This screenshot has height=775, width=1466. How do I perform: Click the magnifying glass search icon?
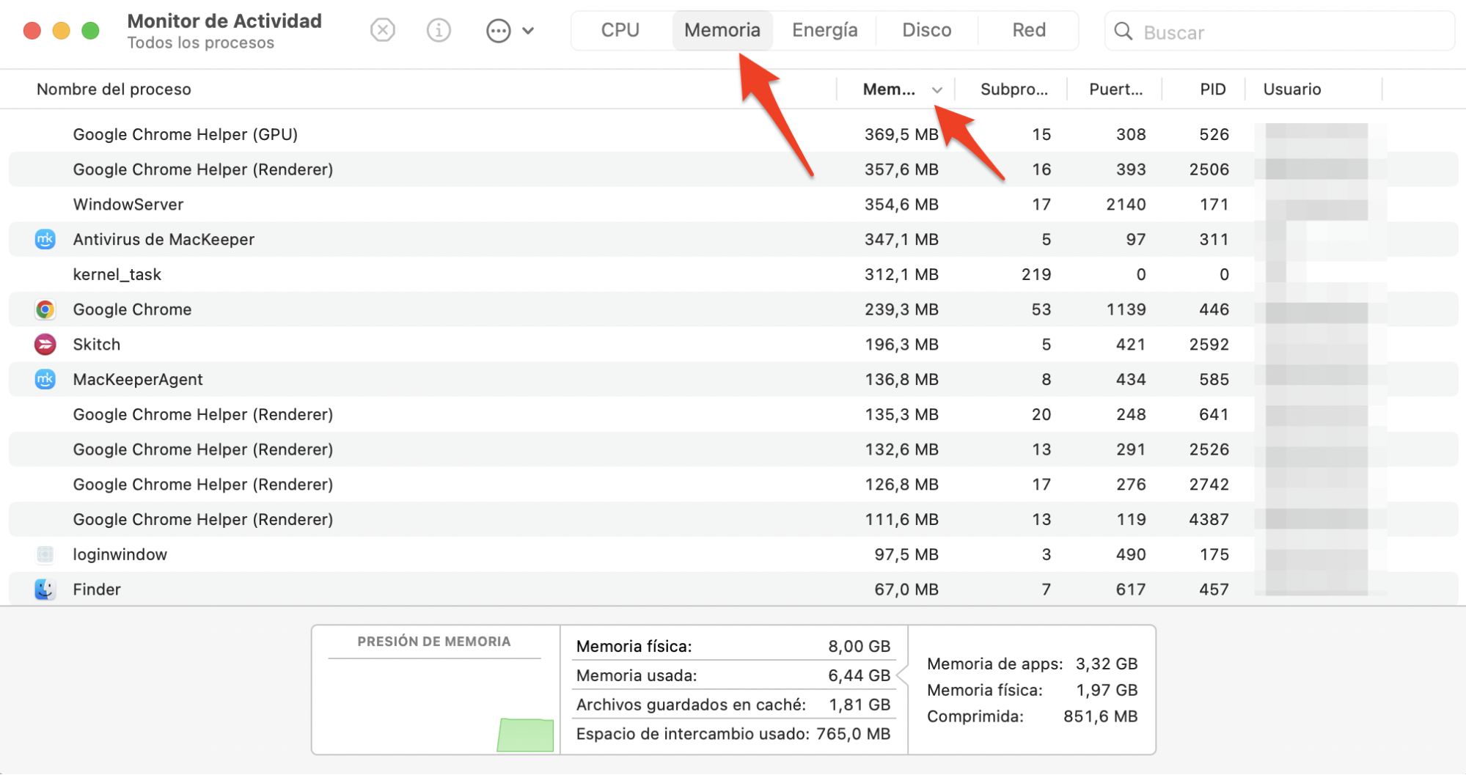(1123, 32)
